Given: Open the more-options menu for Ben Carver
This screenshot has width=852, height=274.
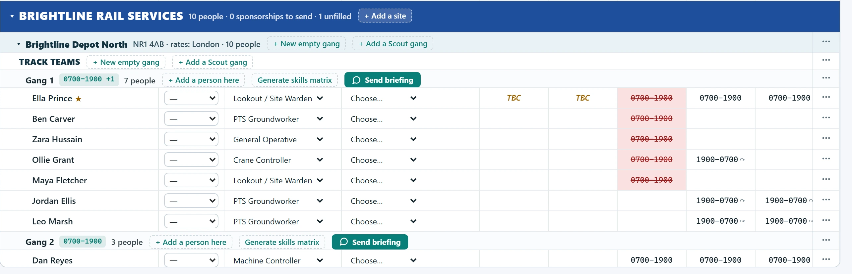Looking at the screenshot, I should coord(826,118).
